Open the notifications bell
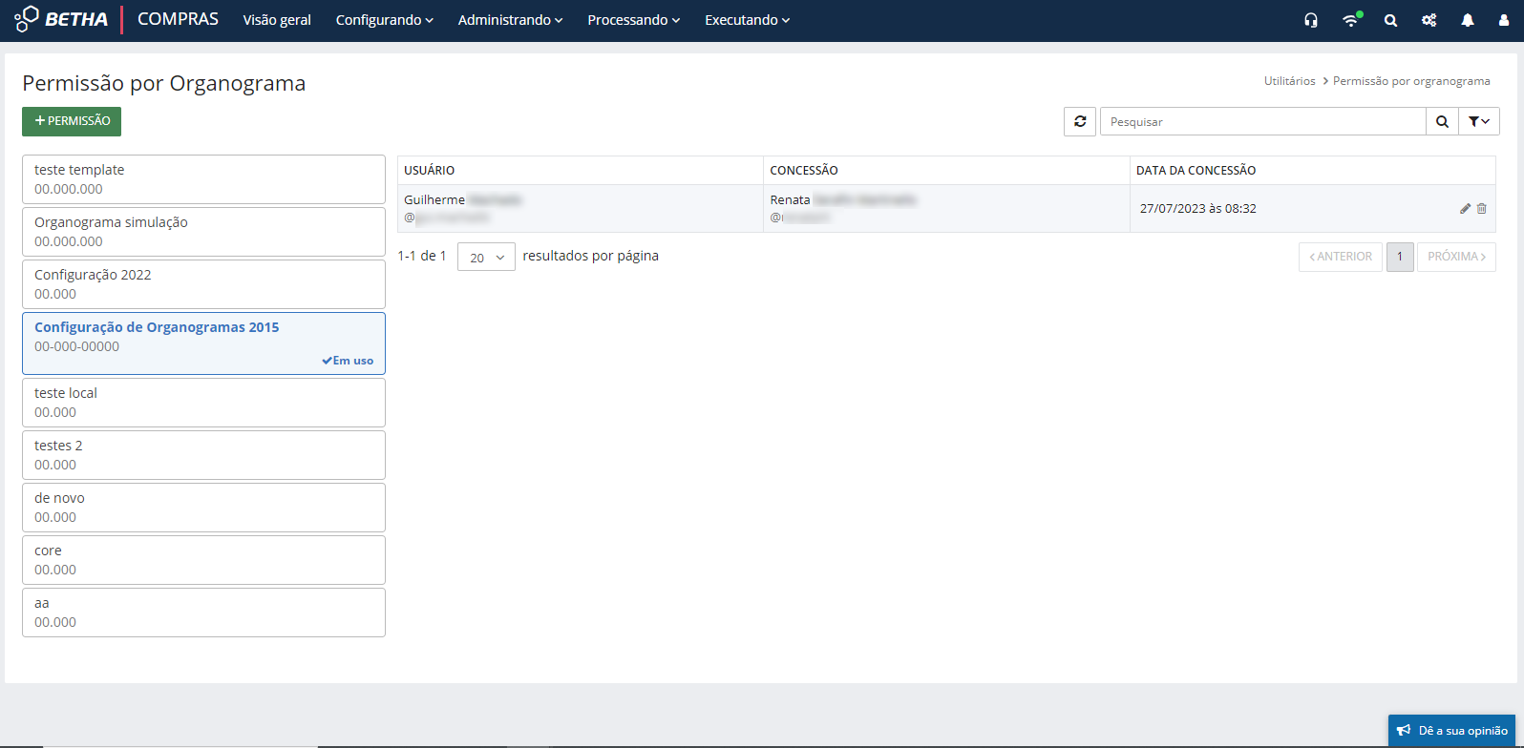This screenshot has width=1524, height=748. click(1468, 20)
